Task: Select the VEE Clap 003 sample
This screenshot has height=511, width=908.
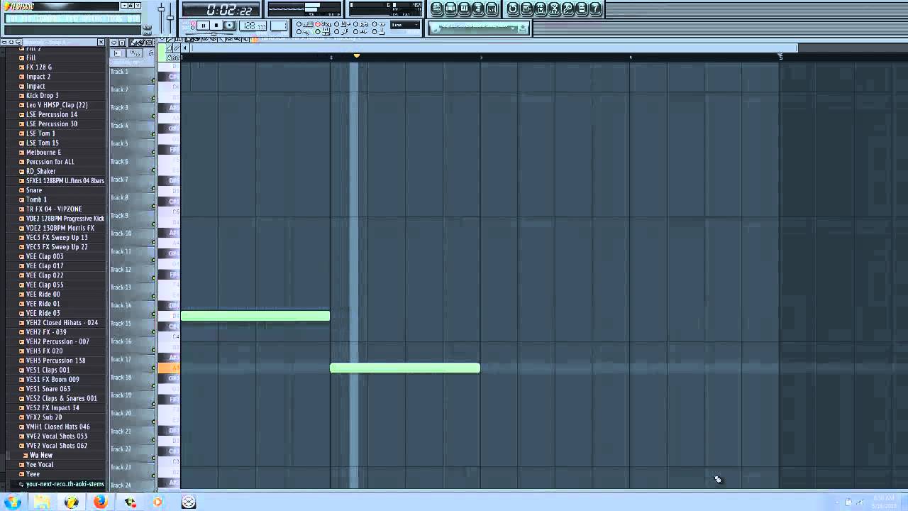Action: (x=44, y=256)
